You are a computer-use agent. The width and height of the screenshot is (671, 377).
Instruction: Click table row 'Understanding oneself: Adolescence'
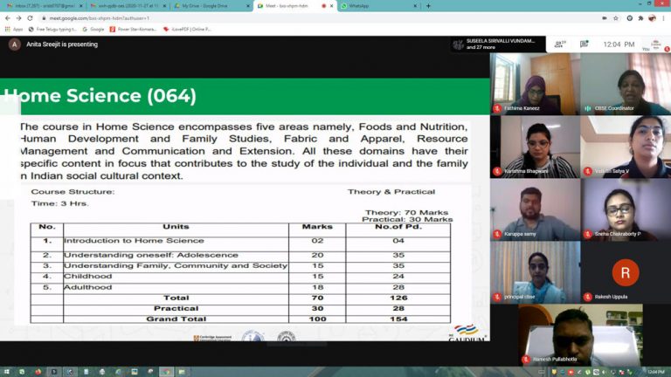[240, 255]
